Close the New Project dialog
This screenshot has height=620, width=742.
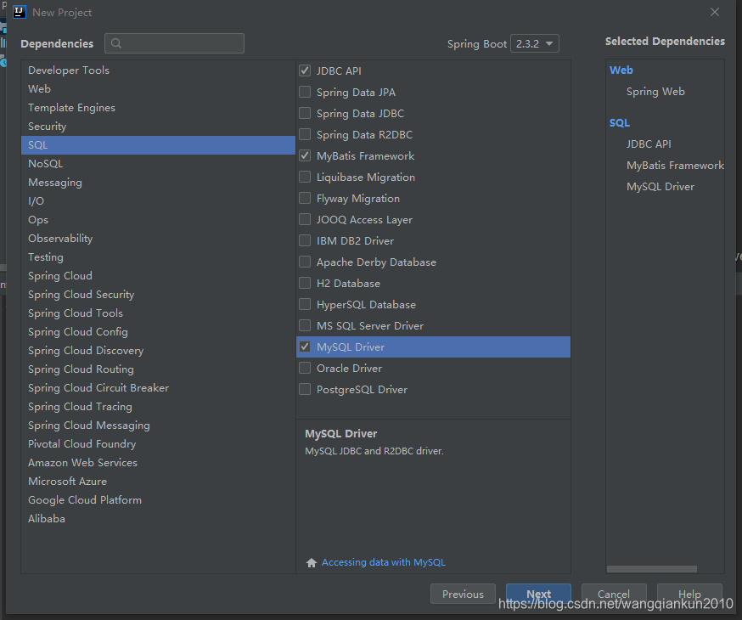[715, 12]
